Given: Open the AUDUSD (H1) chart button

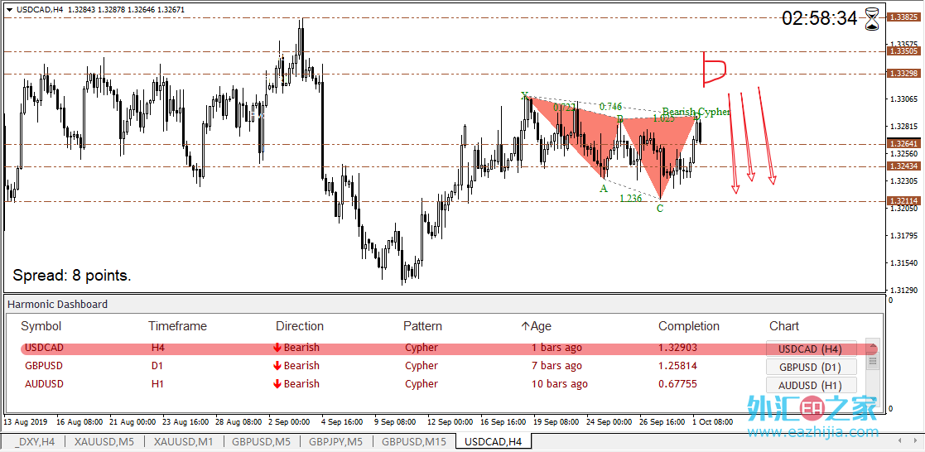Looking at the screenshot, I should tap(812, 385).
